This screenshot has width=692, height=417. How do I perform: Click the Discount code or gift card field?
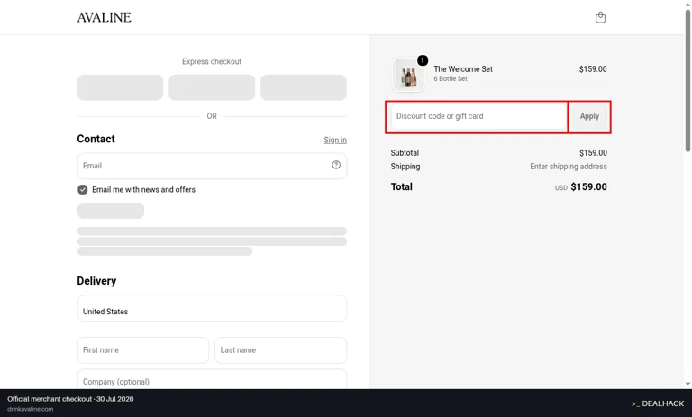coord(478,116)
